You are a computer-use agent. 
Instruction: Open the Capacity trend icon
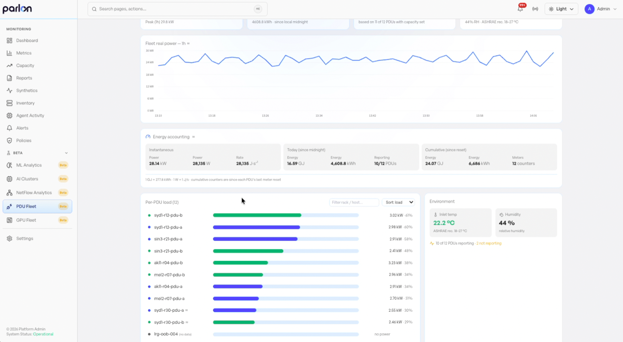pyautogui.click(x=10, y=66)
